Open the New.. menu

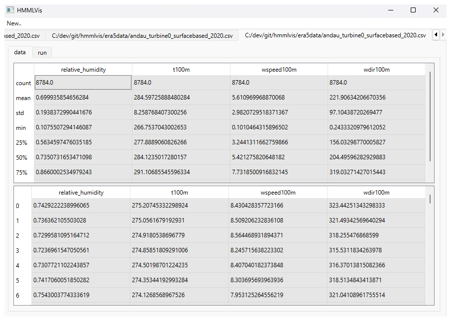click(14, 23)
